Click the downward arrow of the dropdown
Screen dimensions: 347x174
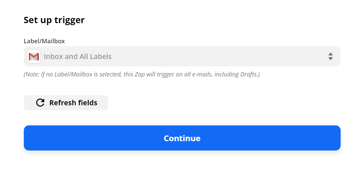[330, 59]
